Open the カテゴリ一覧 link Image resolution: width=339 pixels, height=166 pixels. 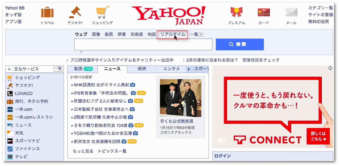[321, 8]
